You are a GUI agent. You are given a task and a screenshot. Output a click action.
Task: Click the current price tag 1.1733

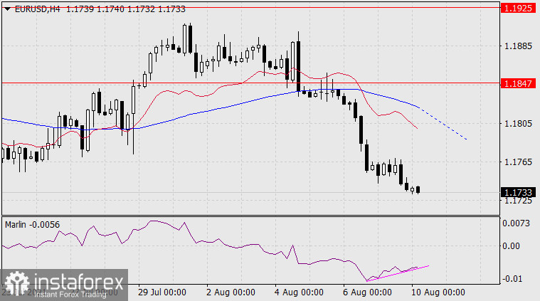(x=517, y=192)
